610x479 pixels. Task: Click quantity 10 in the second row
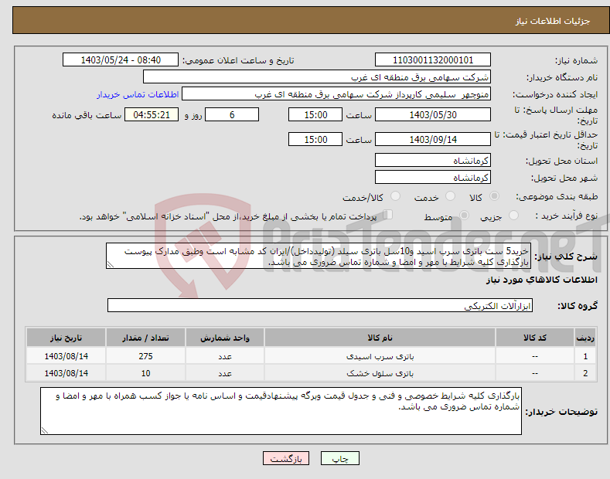pos(145,374)
